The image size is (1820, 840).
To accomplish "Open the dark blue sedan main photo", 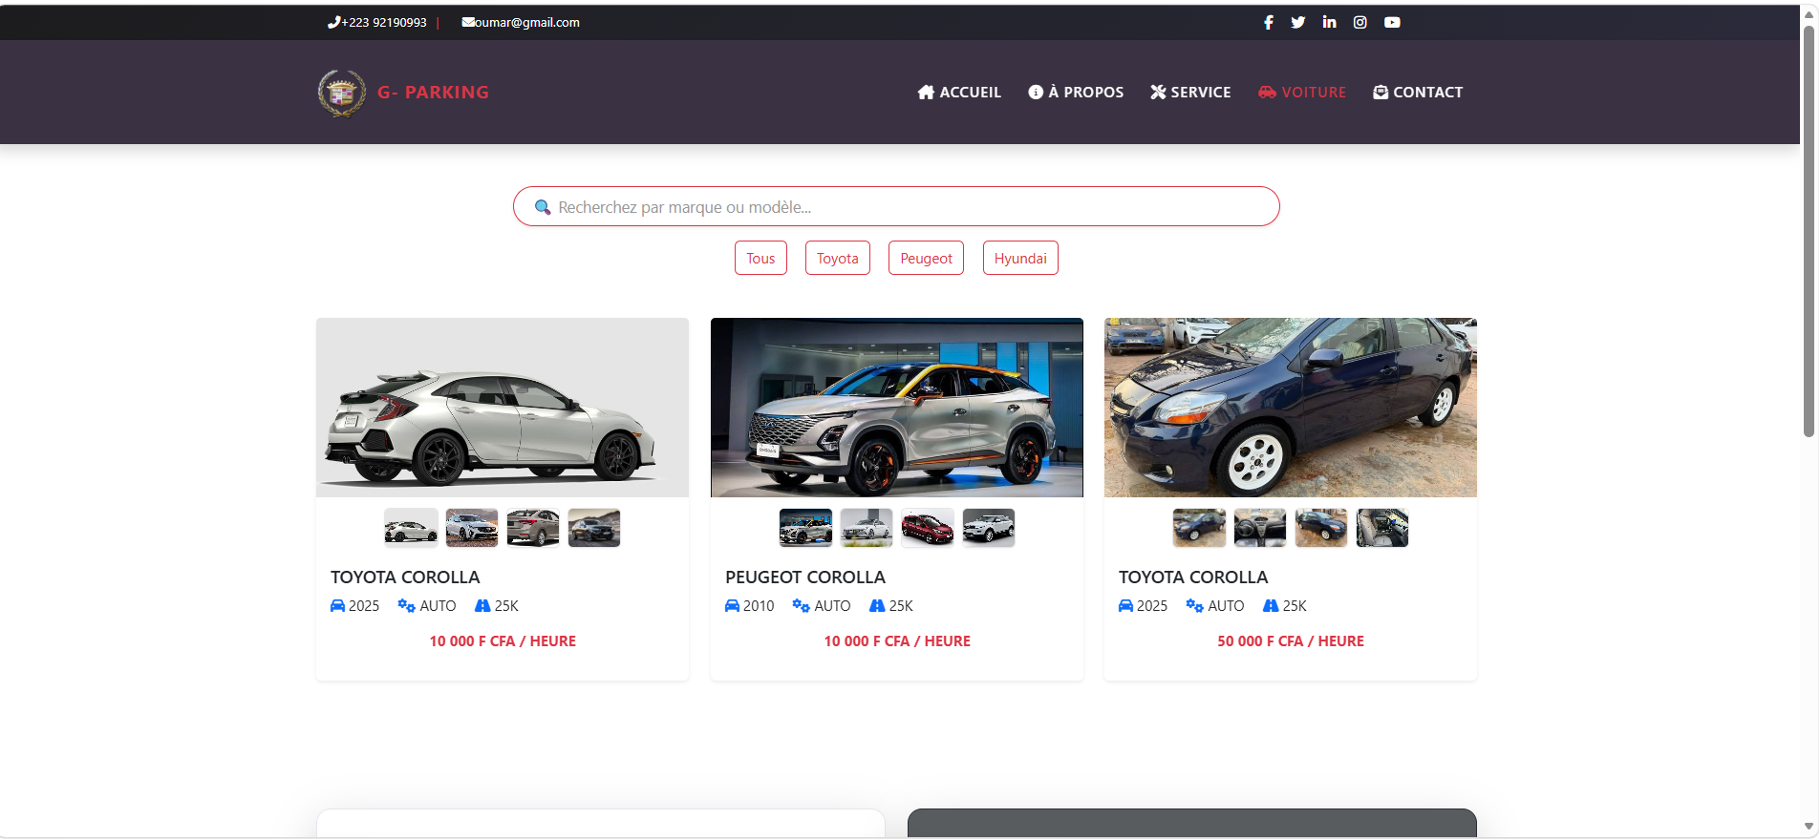I will (1291, 408).
